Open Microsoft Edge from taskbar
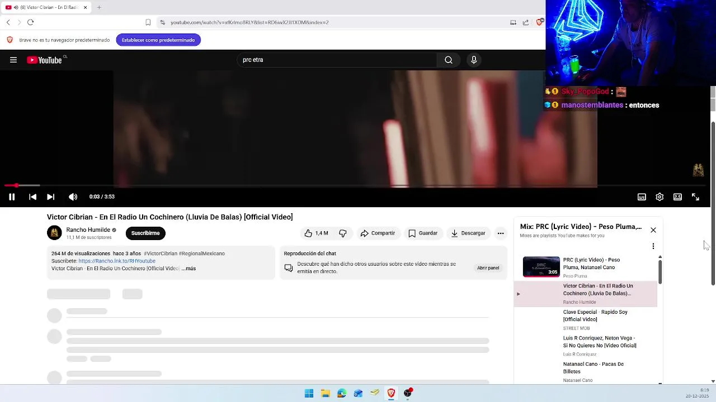This screenshot has width=716, height=402. coord(342,393)
